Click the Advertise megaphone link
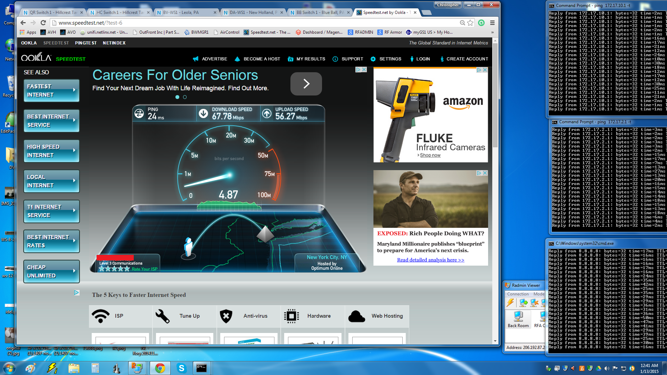The width and height of the screenshot is (667, 375). point(210,59)
